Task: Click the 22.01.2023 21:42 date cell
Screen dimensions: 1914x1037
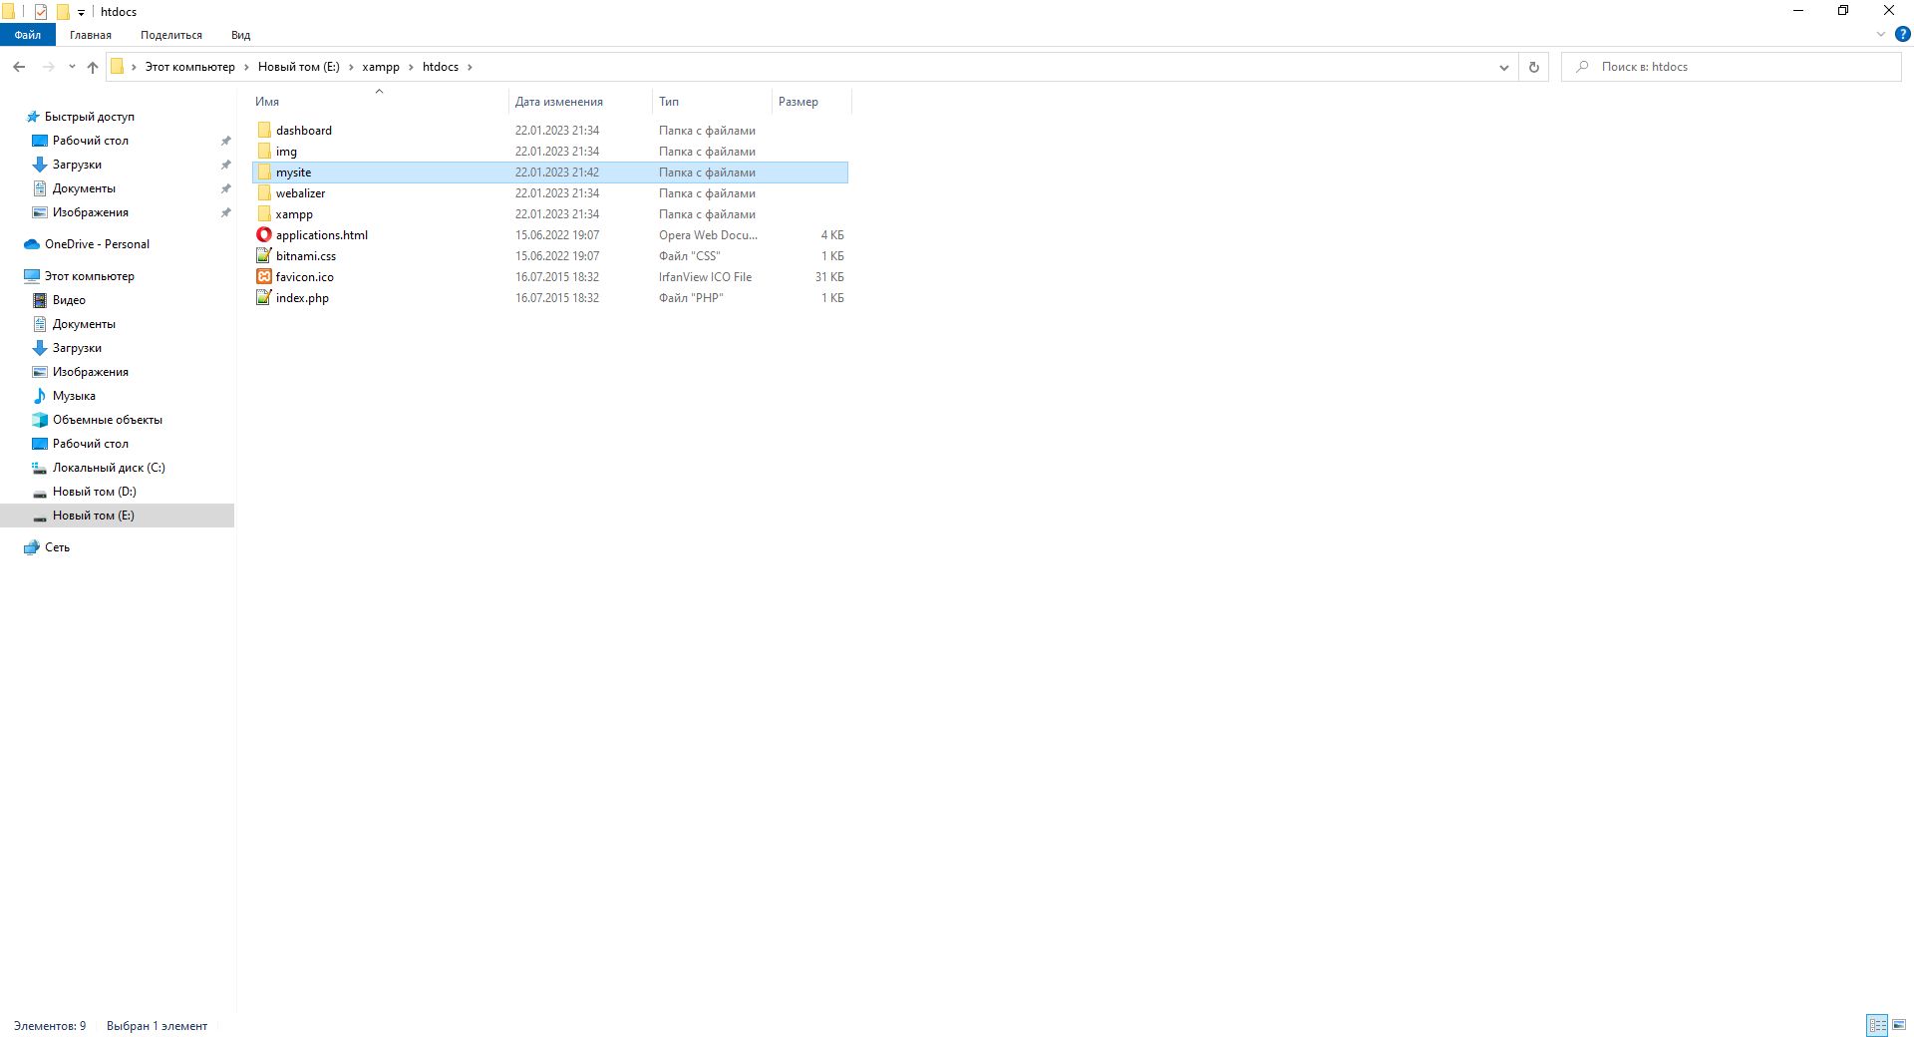Action: (557, 173)
